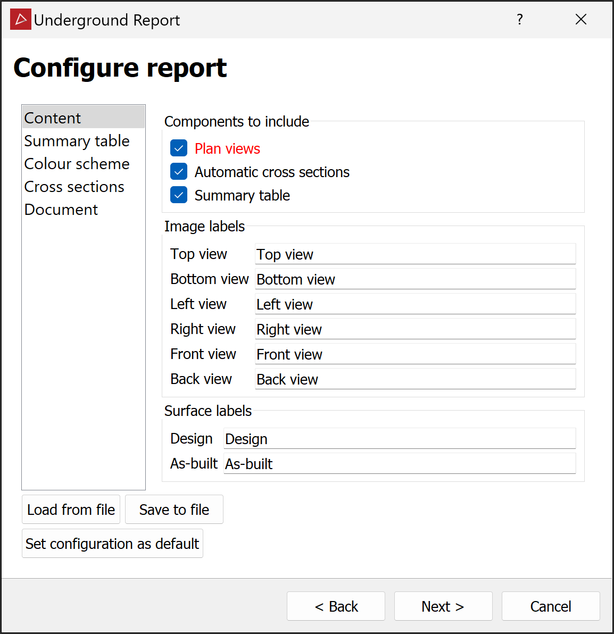Disable the Summary table component checkbox
Screen dimensions: 614x634
pos(179,195)
